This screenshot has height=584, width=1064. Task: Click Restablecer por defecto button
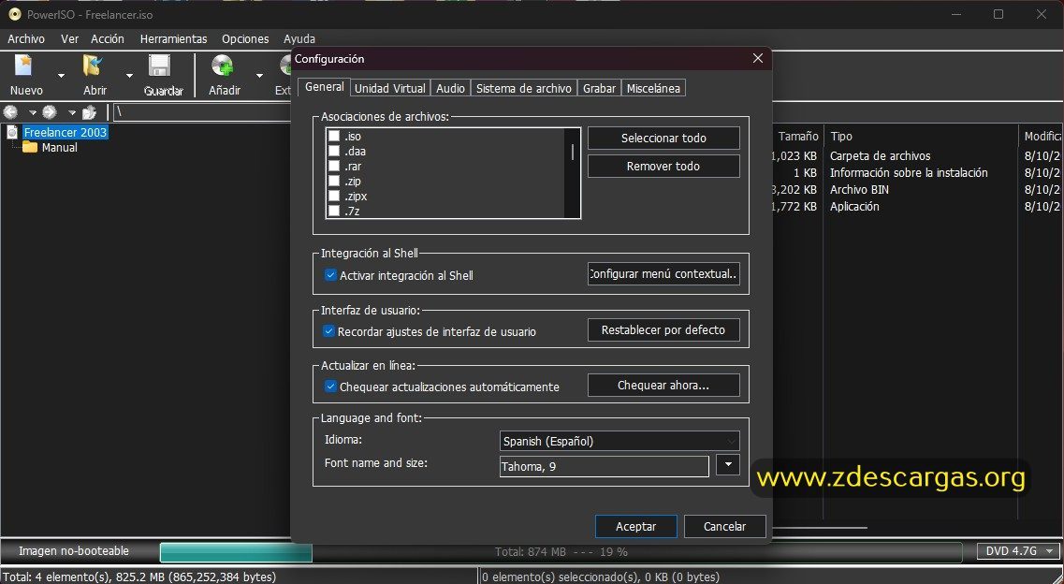tap(663, 330)
